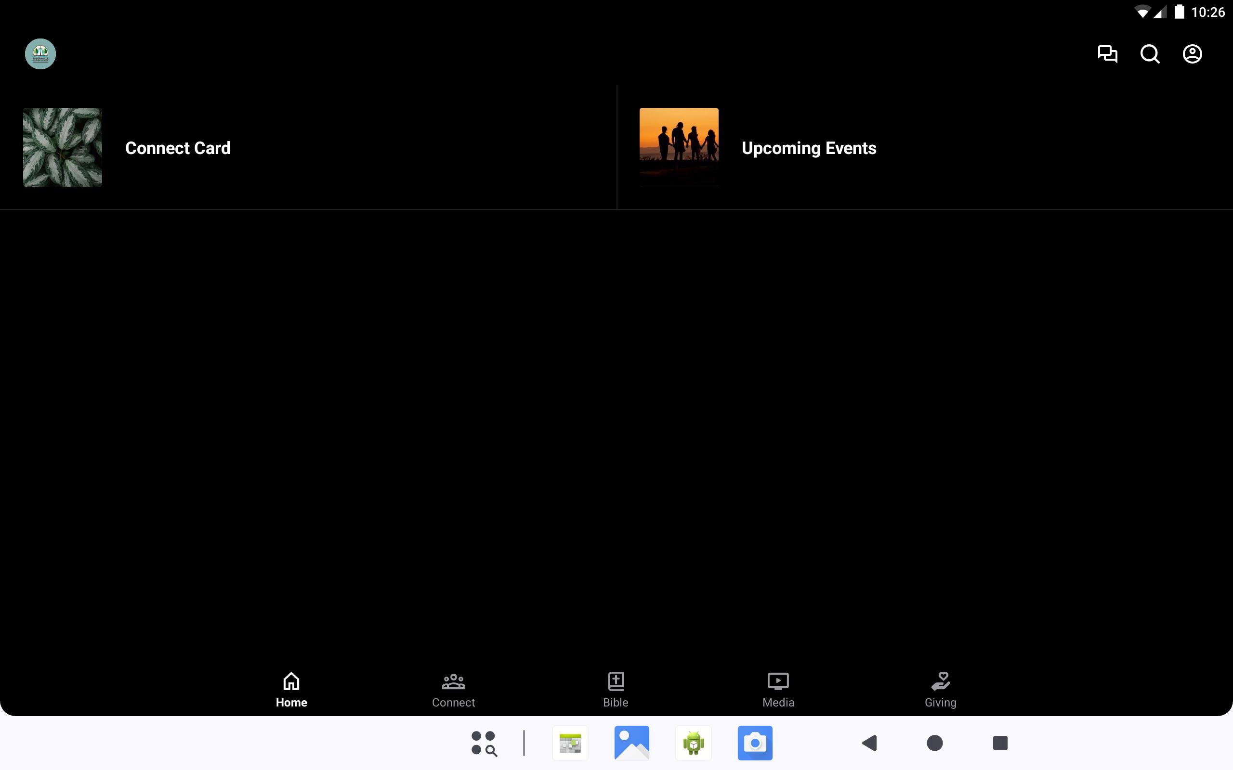Open the Bible tab

click(616, 690)
